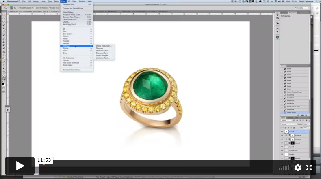Open the Character panel icon
Viewport: 321px width, 179px height.
pyautogui.click(x=278, y=29)
